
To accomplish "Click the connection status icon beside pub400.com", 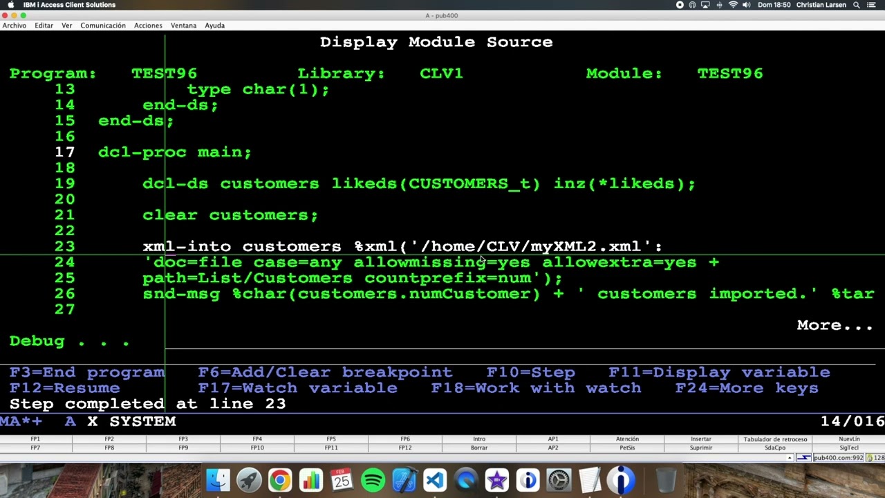I will point(804,457).
